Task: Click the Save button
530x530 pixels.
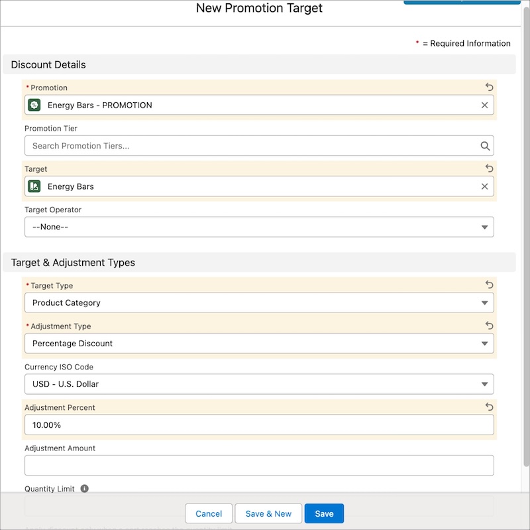Action: [324, 513]
